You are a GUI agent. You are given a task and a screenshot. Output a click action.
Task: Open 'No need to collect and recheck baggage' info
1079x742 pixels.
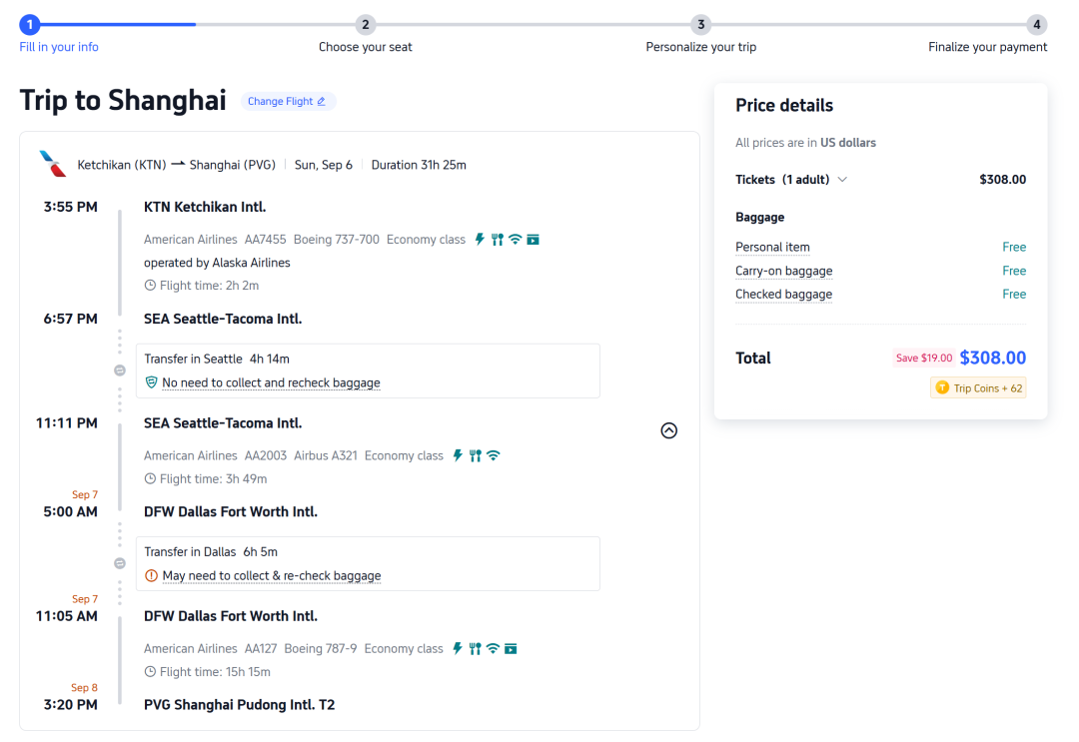[x=271, y=382]
